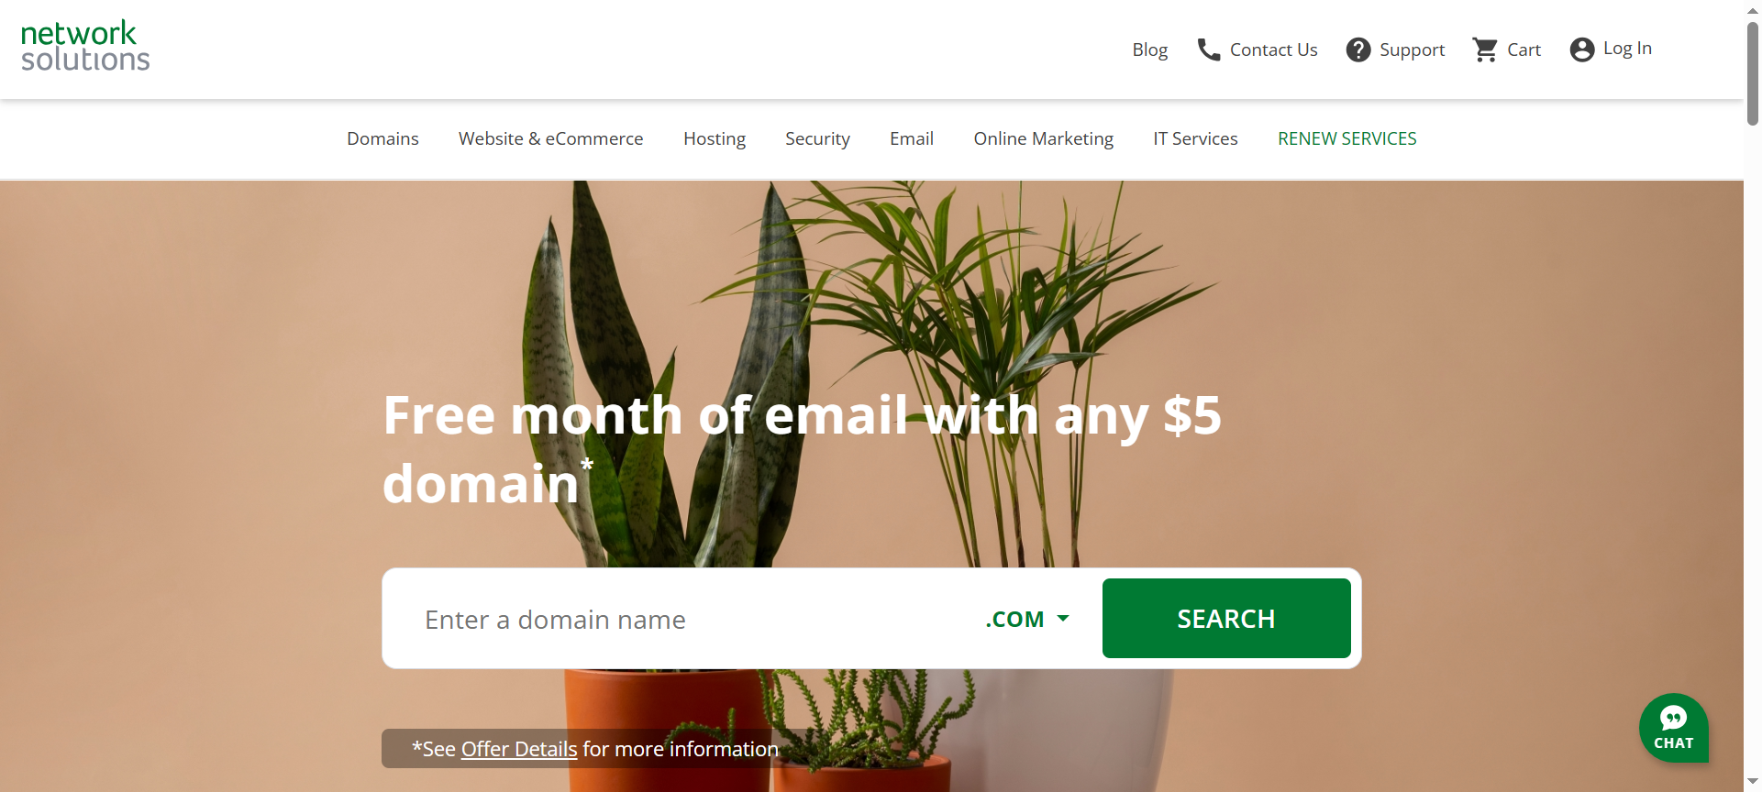The height and width of the screenshot is (792, 1762).
Task: Open the live Chat bubble
Action: 1674,728
